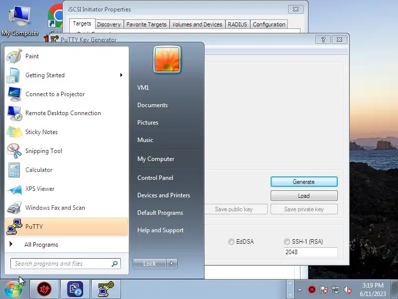Open the clock showing 3:19 PM
Viewport: 398px width, 299px height.
(x=373, y=290)
